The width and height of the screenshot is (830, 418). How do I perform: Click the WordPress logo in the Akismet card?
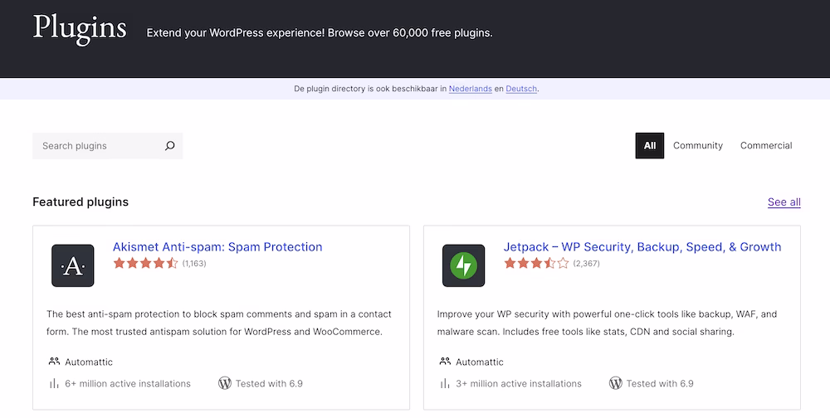225,383
